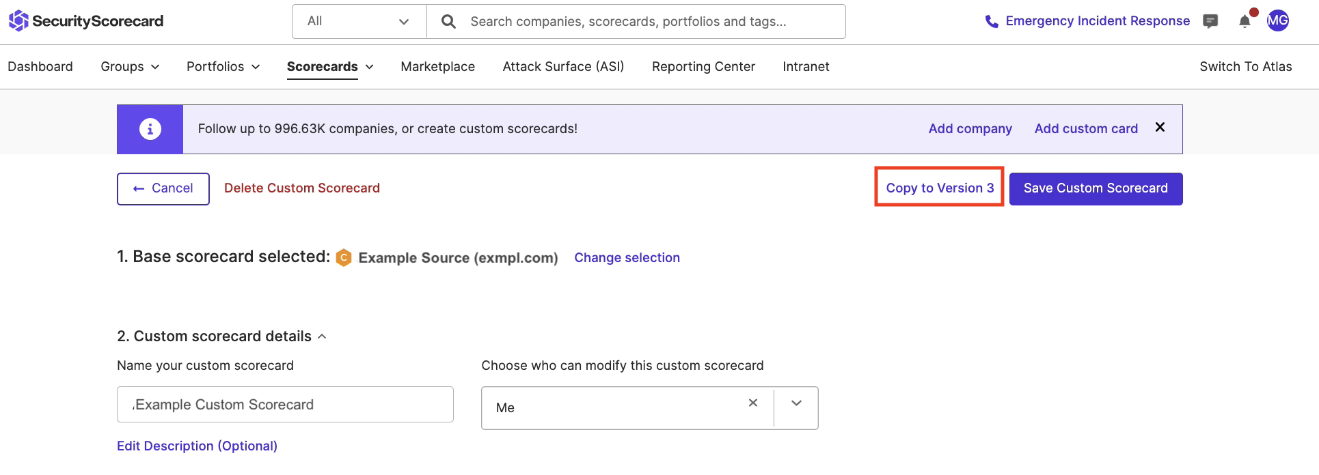
Task: Go to Dashboard
Action: (x=40, y=66)
